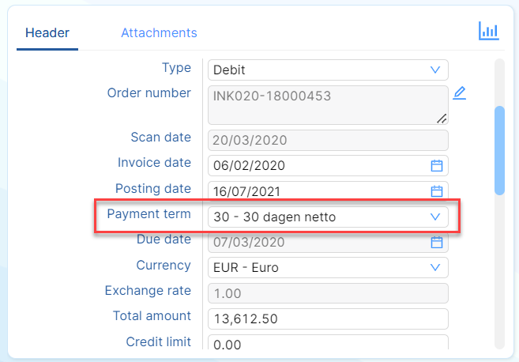Open the Posting date calendar picker
The width and height of the screenshot is (519, 362).
click(x=437, y=191)
